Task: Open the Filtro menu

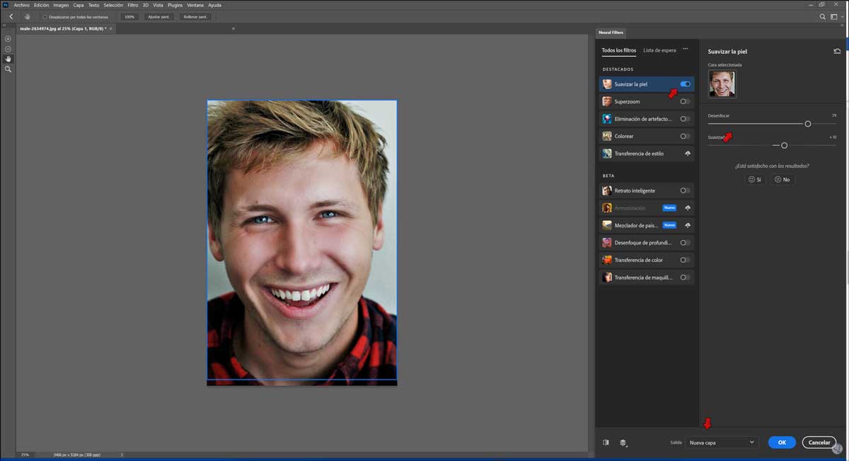Action: click(x=132, y=5)
